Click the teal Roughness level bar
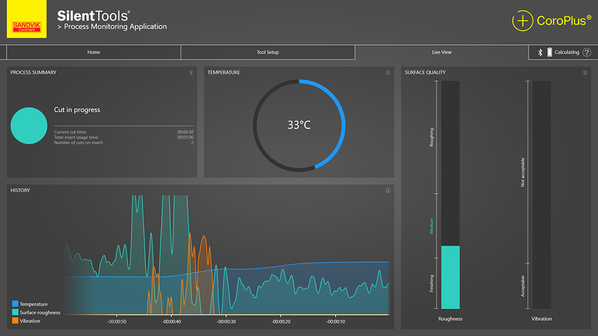Image resolution: width=598 pixels, height=336 pixels. 450,277
